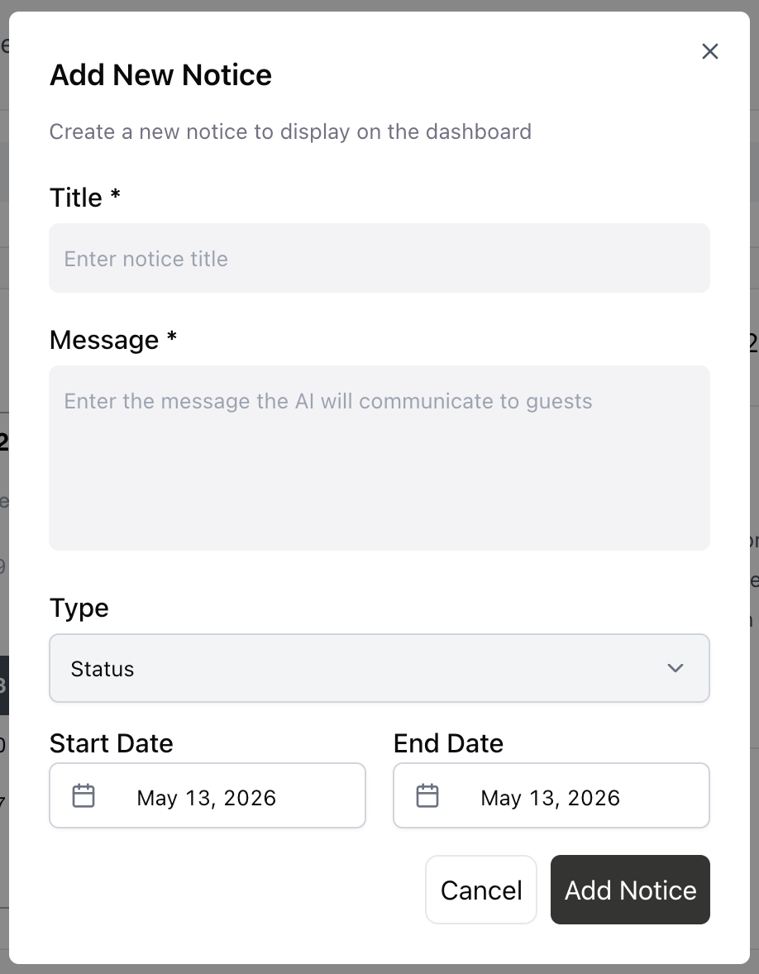
Task: Open Start Date picker showing May 13, 2026
Action: [208, 795]
